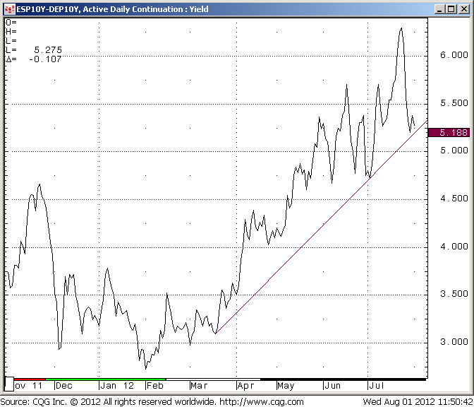This screenshot has width=474, height=407.
Task: Select the Jul date axis label
Action: pyautogui.click(x=375, y=387)
